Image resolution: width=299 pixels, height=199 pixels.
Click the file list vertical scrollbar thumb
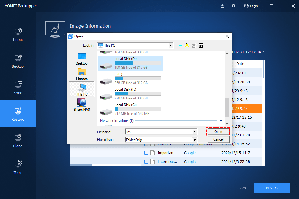(263, 69)
